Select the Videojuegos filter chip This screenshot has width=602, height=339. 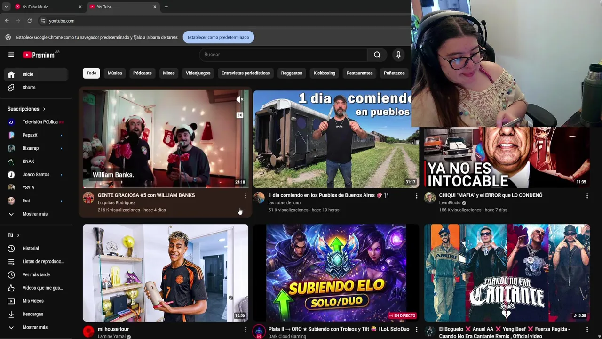pos(198,73)
